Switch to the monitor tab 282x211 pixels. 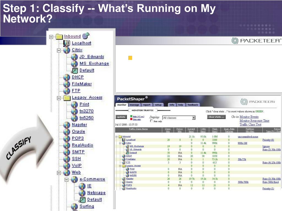121,105
